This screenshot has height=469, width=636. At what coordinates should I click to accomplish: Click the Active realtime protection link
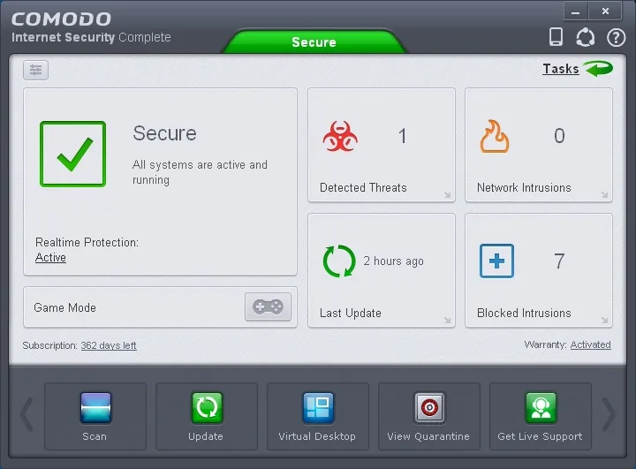(x=50, y=258)
